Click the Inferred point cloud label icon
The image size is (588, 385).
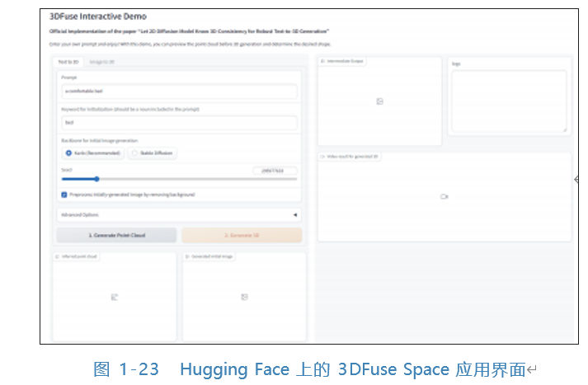tap(58, 256)
